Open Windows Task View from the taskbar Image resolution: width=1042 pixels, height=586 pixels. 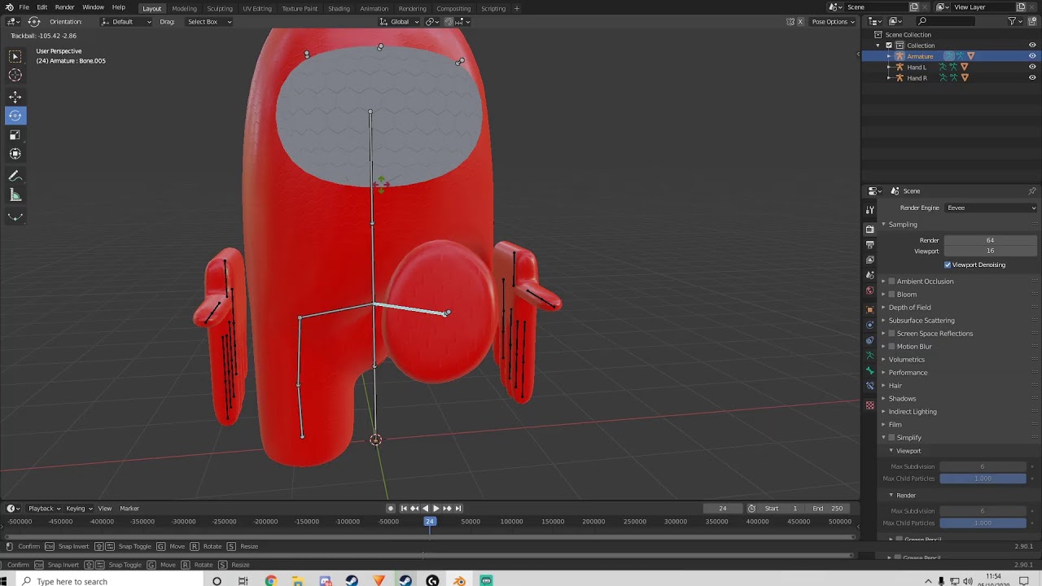[243, 581]
